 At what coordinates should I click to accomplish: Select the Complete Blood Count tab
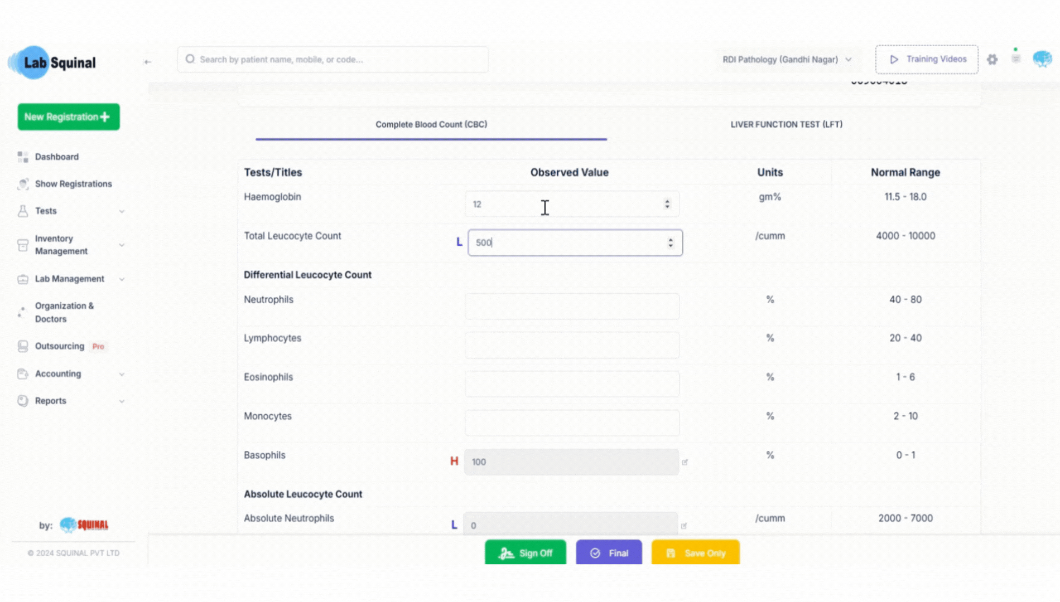pos(431,124)
